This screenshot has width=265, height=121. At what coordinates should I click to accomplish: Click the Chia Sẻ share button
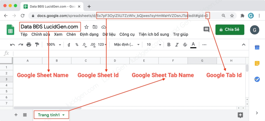[230, 30]
